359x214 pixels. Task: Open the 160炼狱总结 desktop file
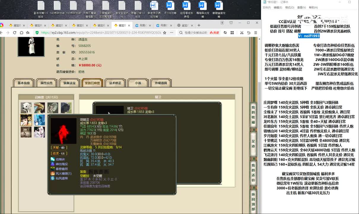pyautogui.click(x=73, y=8)
